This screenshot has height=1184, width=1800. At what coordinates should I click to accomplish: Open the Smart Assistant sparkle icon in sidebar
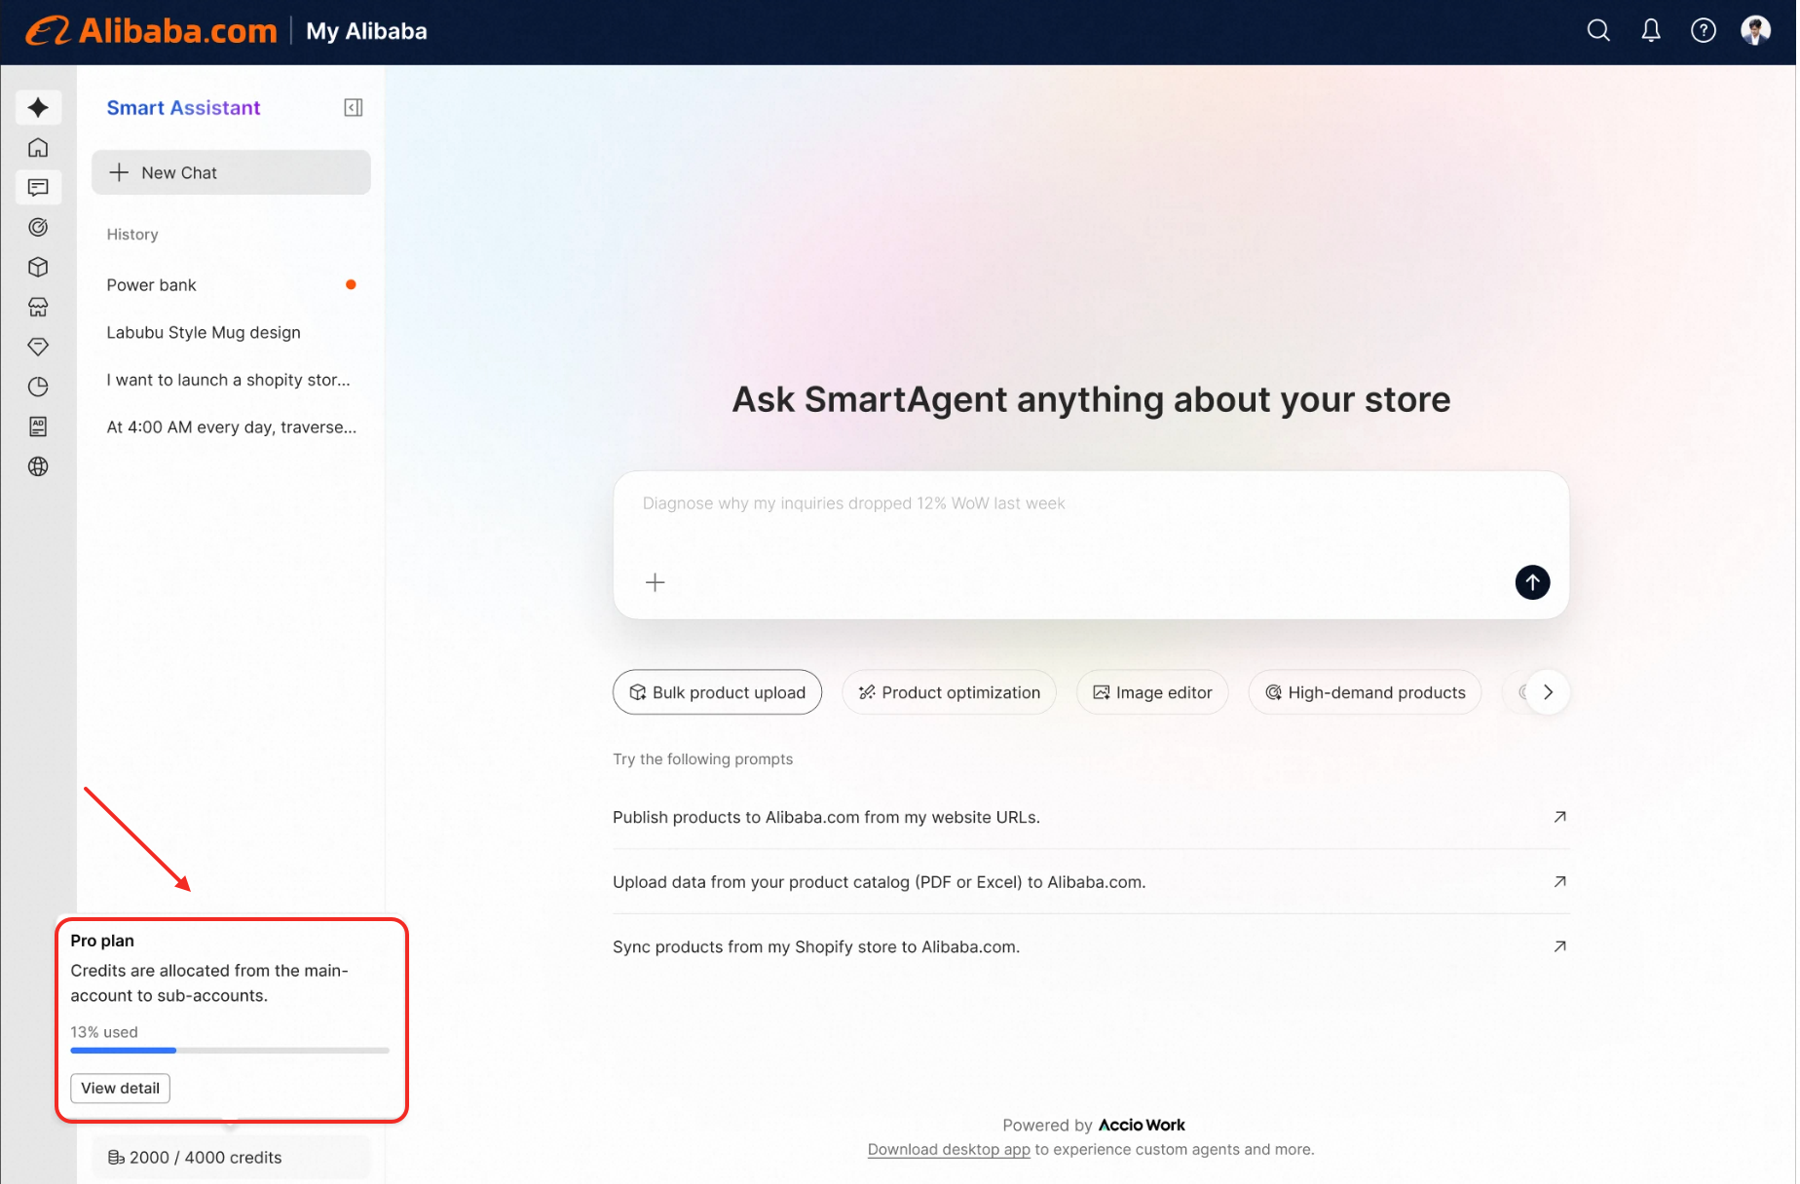click(38, 107)
